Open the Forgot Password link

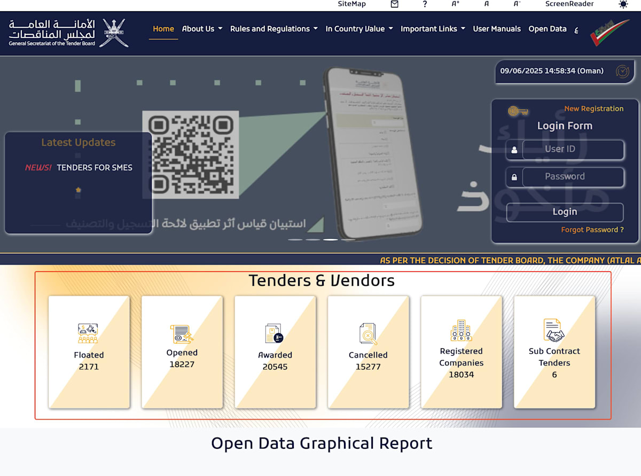coord(592,230)
